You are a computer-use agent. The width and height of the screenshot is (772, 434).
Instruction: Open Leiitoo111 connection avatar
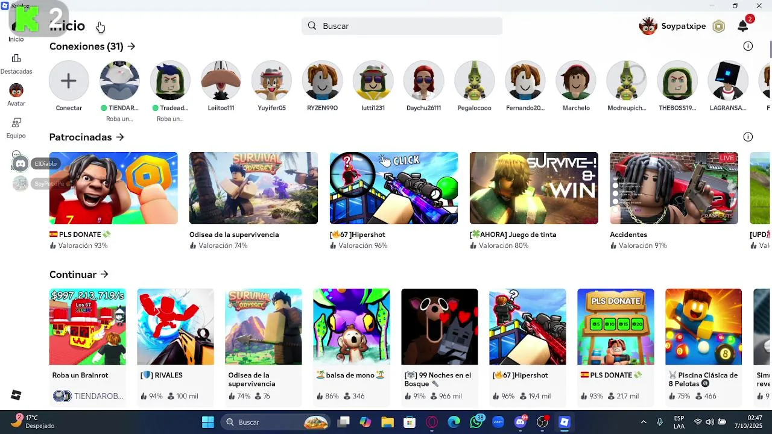[x=221, y=80]
